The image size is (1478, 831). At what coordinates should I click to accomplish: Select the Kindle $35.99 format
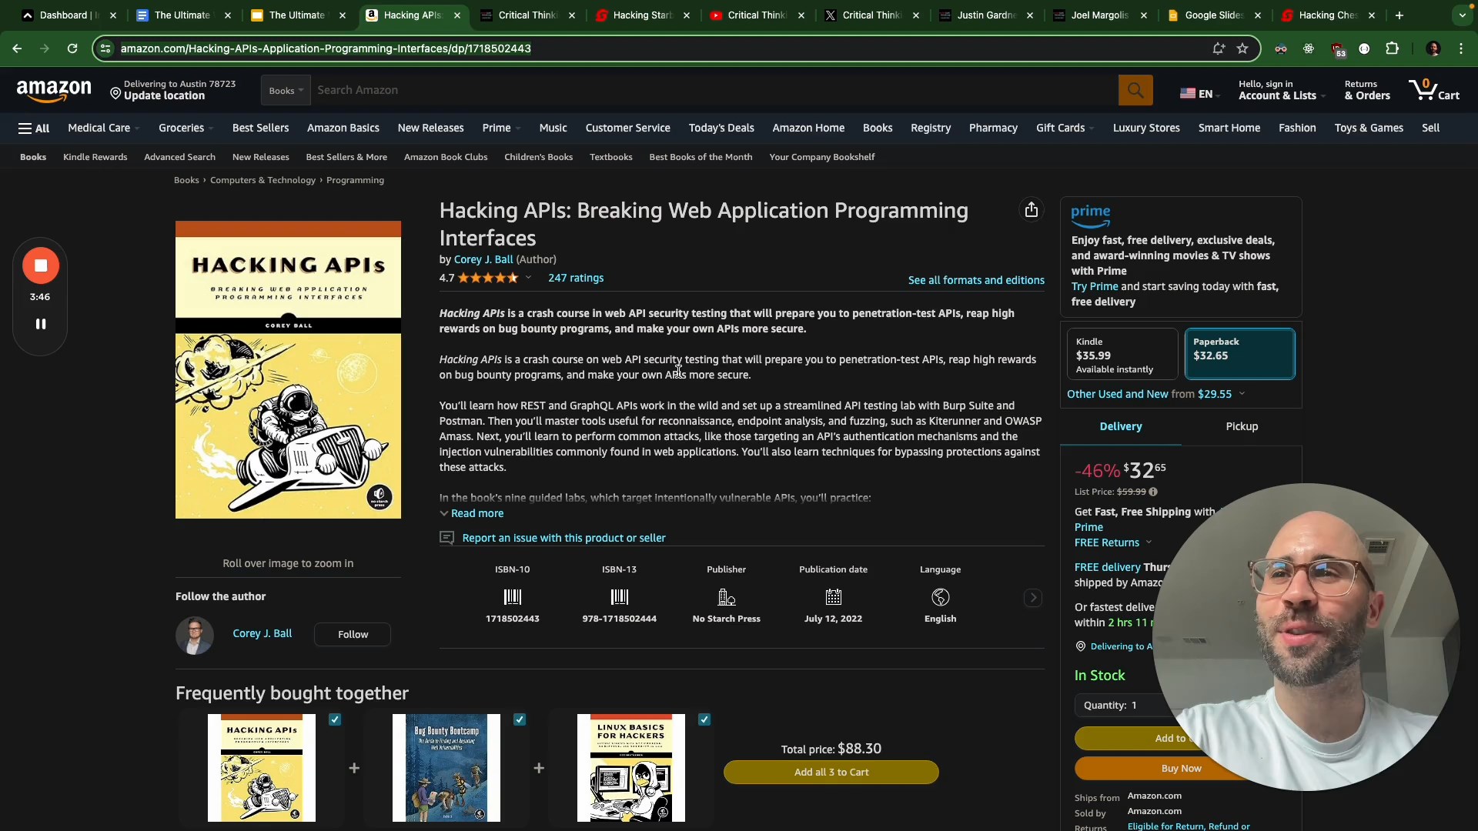tap(1122, 355)
